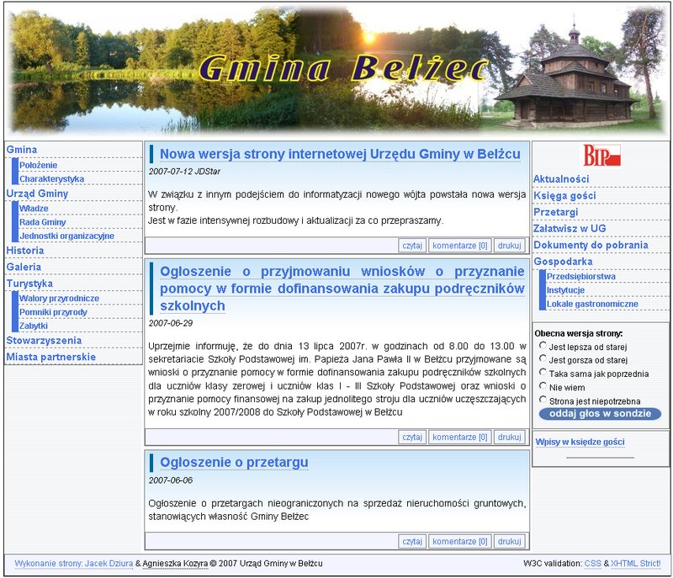
Task: Select Walory przyrodnicze submenu
Action: point(59,298)
